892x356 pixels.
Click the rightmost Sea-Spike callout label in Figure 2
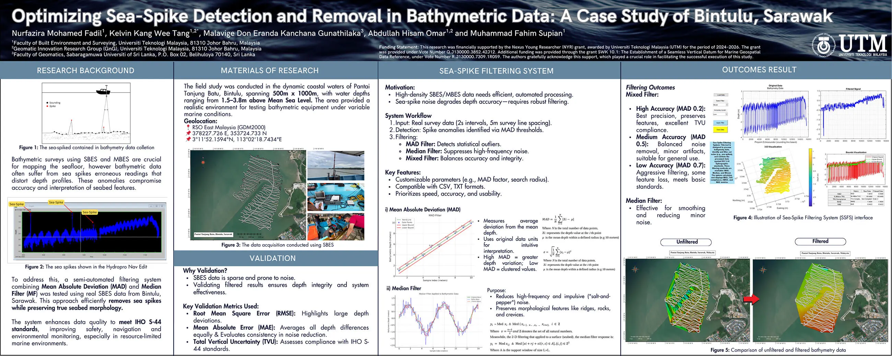(90, 212)
